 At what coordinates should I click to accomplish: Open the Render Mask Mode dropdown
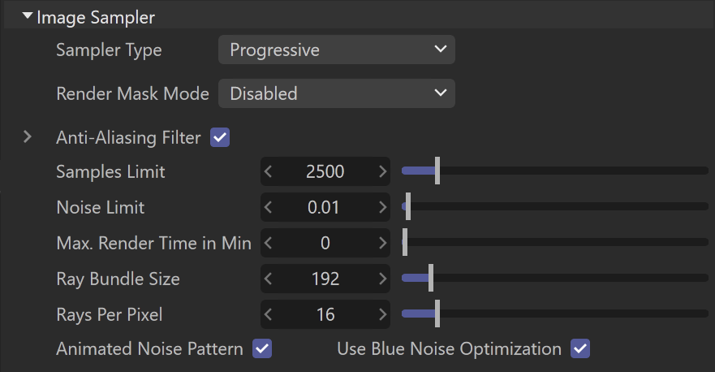[337, 93]
